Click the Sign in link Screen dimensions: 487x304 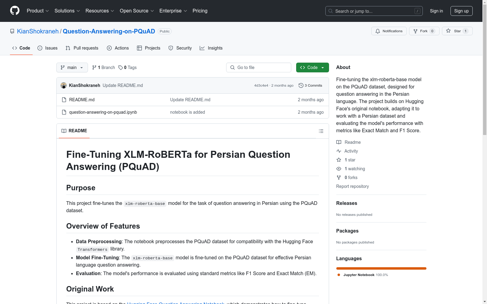click(436, 11)
